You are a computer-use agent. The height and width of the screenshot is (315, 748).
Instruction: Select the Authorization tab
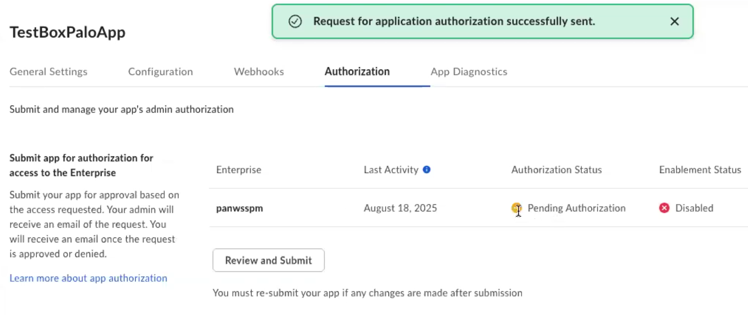click(x=357, y=72)
